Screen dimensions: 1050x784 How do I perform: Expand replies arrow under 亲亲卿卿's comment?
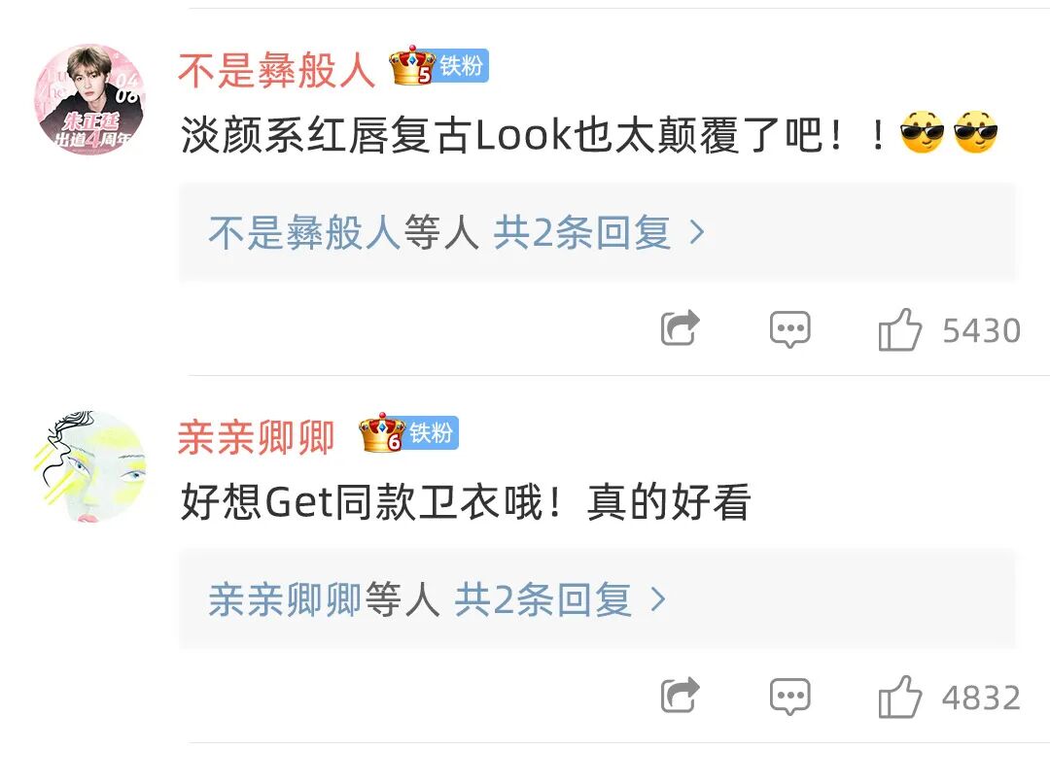(658, 599)
